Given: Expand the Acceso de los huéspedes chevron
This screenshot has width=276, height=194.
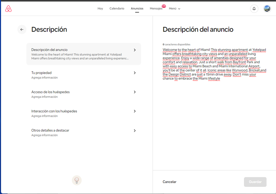Looking at the screenshot, I should tap(135, 92).
